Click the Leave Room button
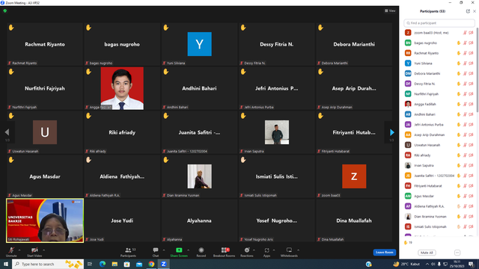Viewport: 479px width, 269px height. point(384,253)
